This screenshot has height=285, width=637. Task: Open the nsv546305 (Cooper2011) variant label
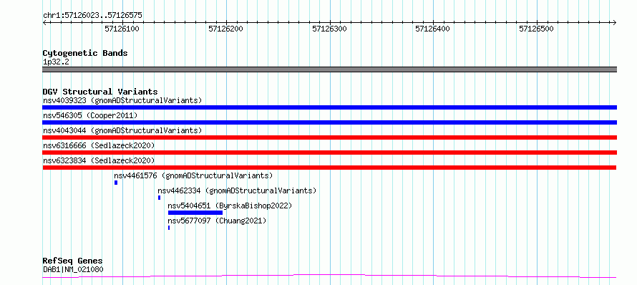[90, 115]
